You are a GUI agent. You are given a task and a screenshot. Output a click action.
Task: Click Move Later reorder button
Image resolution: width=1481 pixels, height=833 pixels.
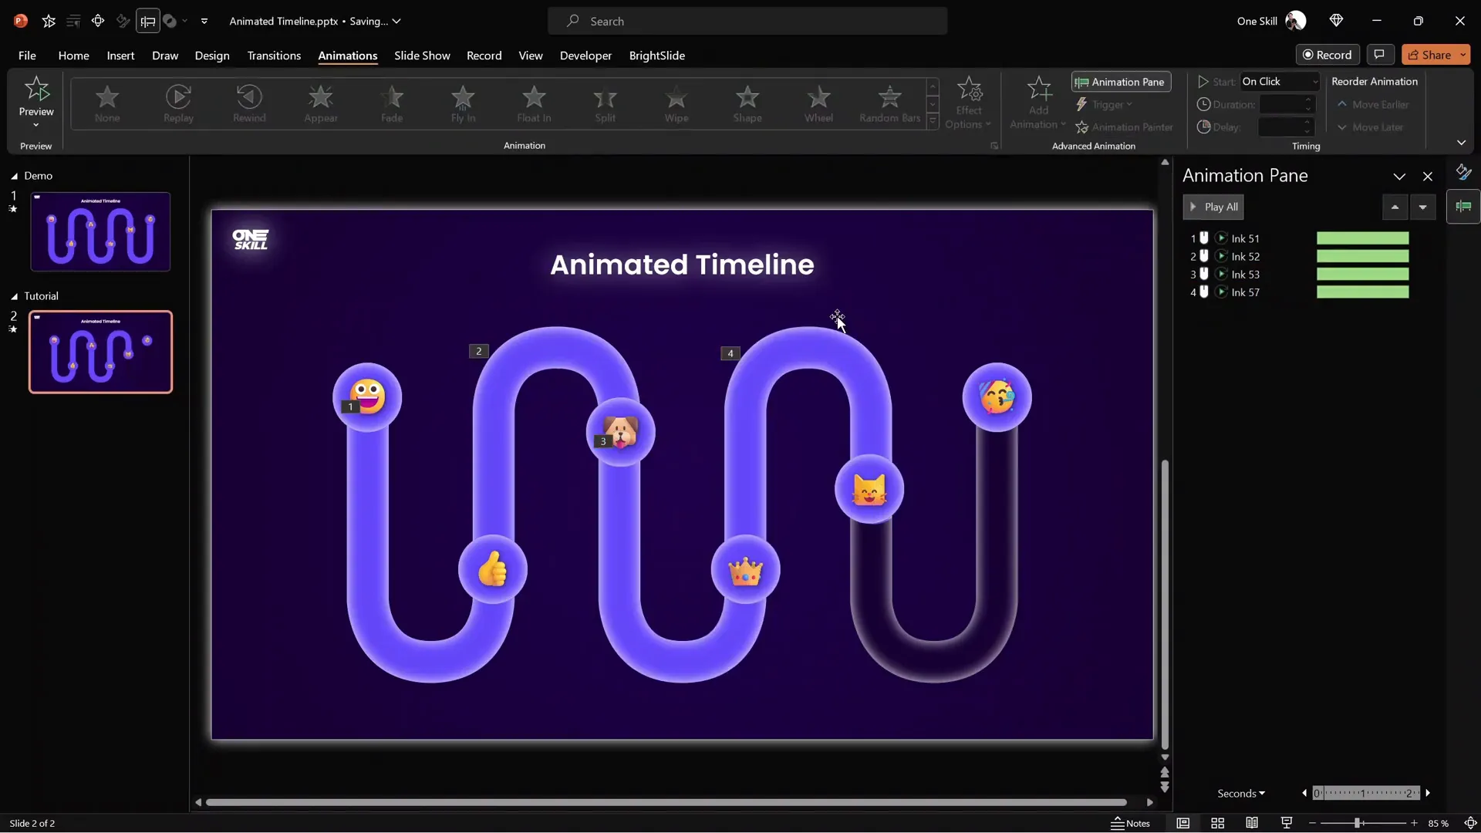click(1370, 127)
